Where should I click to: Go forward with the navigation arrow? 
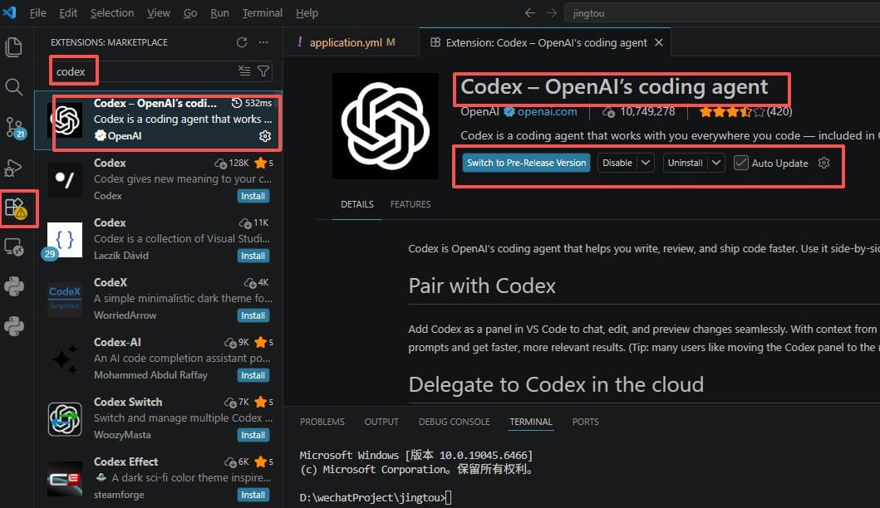552,13
